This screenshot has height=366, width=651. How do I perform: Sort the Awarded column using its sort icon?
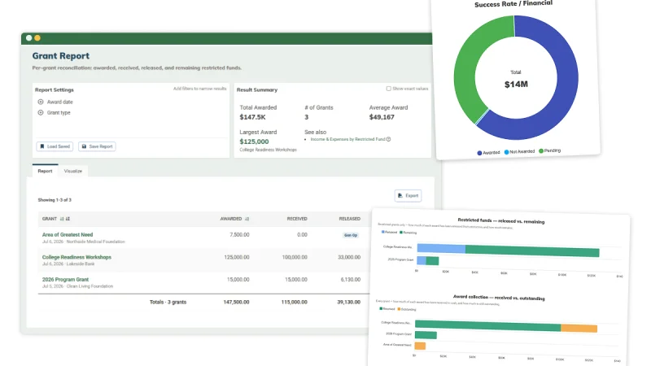pos(247,219)
